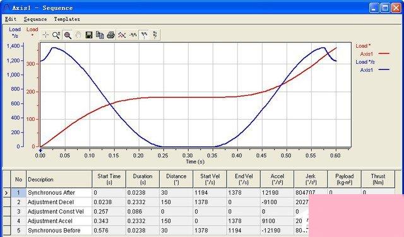
Task: Click the Duration column header
Action: [x=143, y=179]
